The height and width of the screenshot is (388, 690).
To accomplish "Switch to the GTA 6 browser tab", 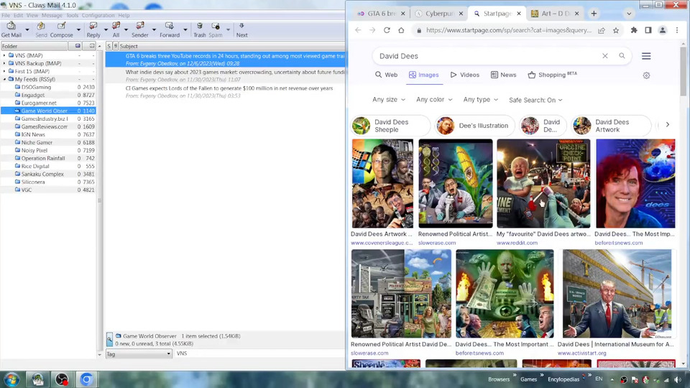I will coord(381,14).
